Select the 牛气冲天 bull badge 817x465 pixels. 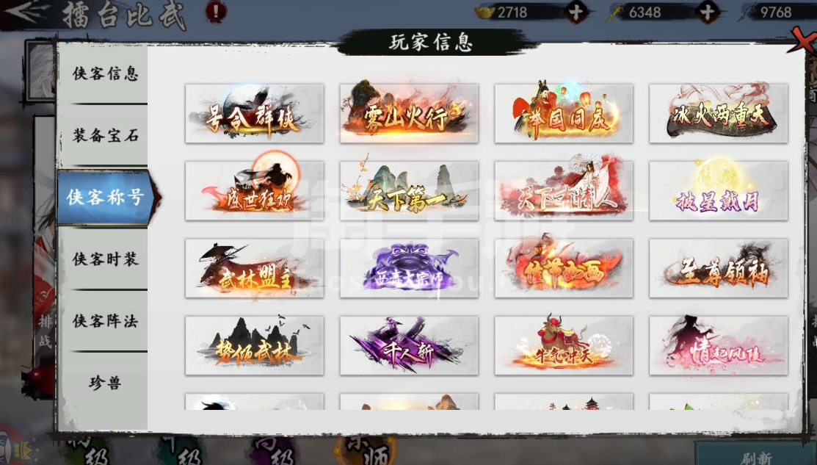click(x=564, y=345)
